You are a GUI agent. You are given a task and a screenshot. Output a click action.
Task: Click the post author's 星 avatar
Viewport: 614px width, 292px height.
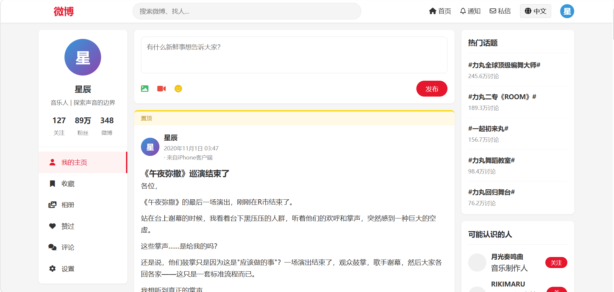150,147
